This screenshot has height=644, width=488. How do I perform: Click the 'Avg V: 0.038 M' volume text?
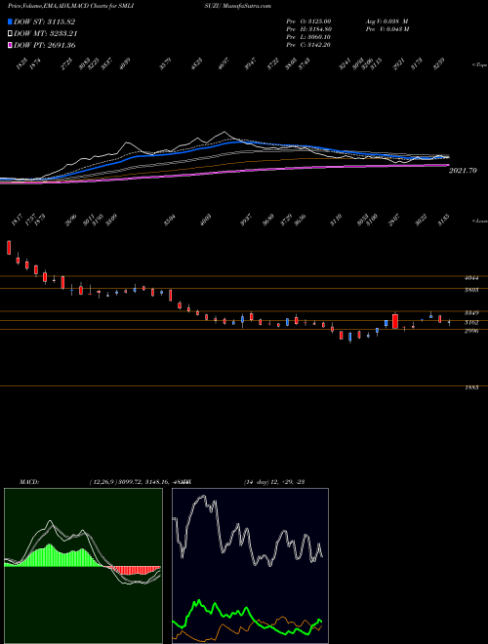tap(386, 20)
